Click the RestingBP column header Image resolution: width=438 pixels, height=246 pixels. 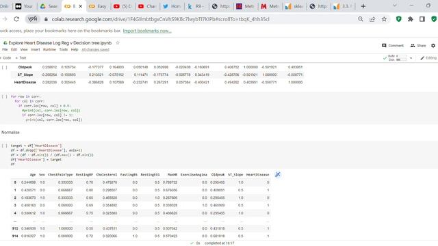point(84,175)
